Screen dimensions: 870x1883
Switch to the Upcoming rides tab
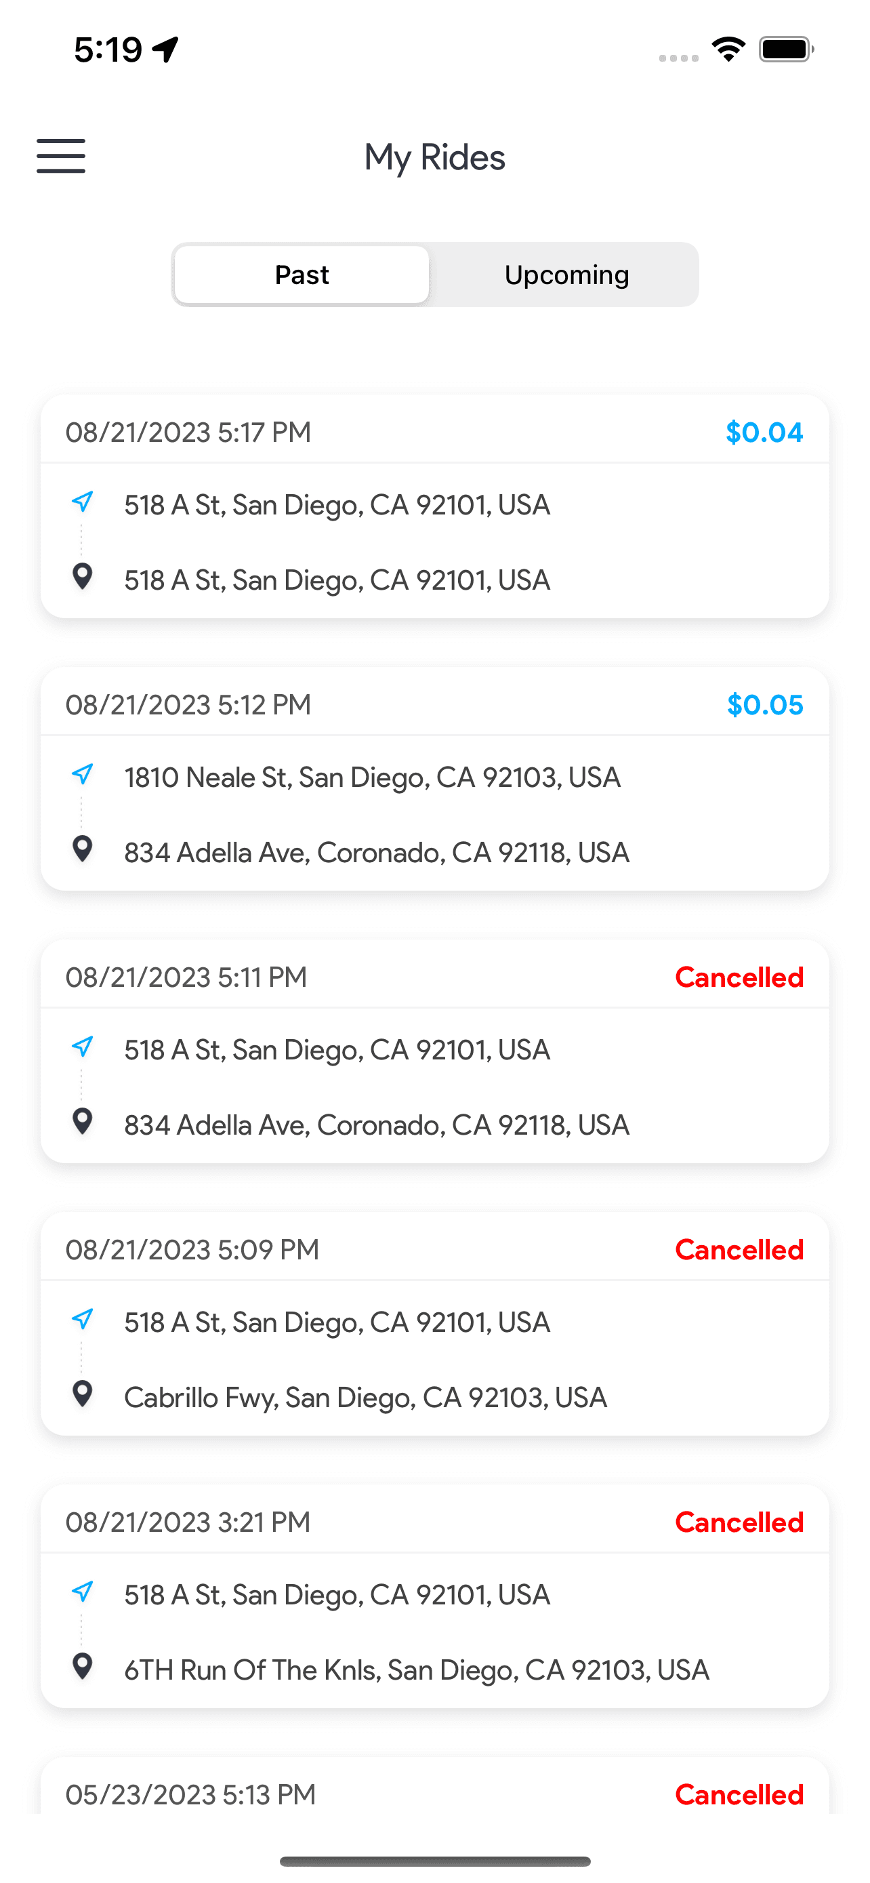click(x=566, y=275)
